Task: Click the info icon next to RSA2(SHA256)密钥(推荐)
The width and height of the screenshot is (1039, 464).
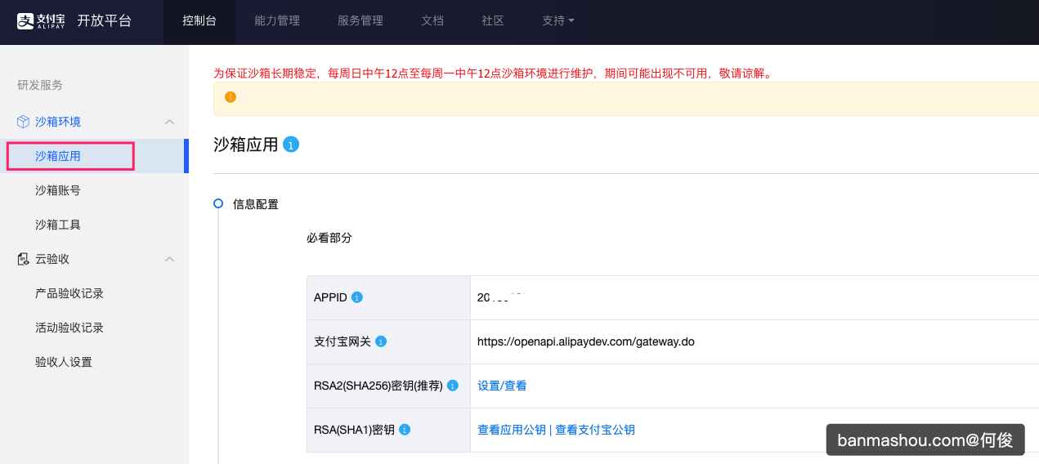Action: pos(453,386)
